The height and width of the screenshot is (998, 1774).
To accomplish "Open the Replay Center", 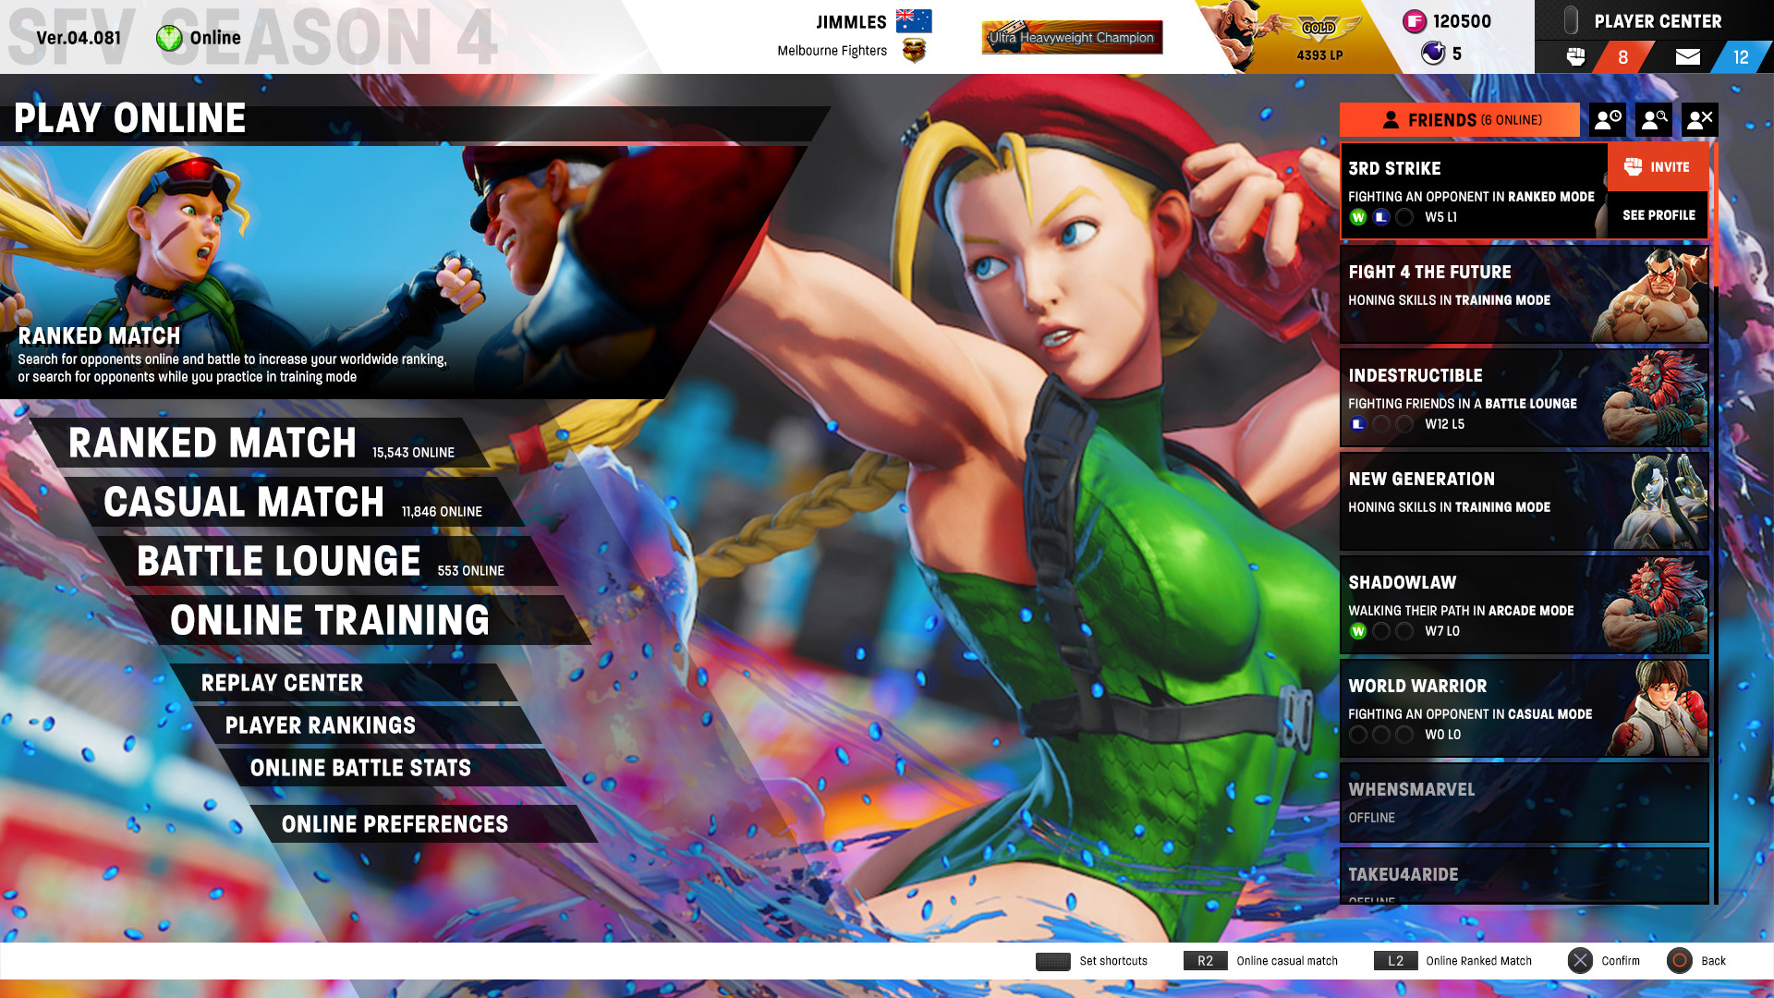I will tap(282, 683).
